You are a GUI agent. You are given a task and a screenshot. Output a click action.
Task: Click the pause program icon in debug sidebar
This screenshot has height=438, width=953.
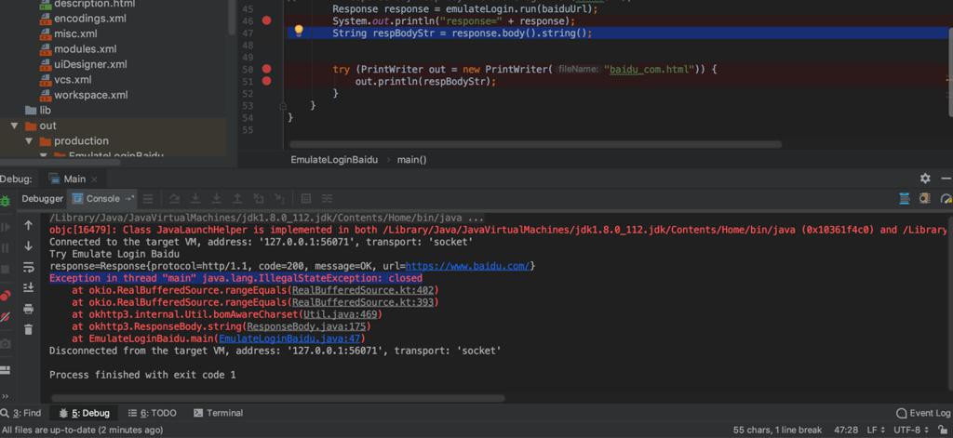point(5,248)
